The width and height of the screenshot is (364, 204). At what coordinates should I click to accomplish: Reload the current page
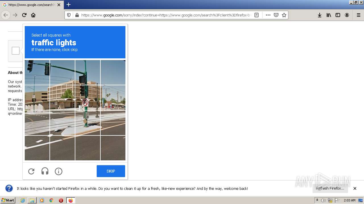[24, 15]
